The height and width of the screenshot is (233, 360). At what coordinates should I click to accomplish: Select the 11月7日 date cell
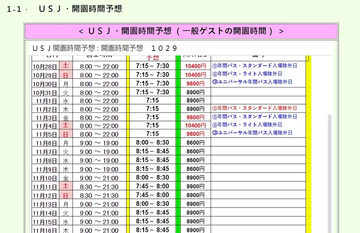(45, 151)
